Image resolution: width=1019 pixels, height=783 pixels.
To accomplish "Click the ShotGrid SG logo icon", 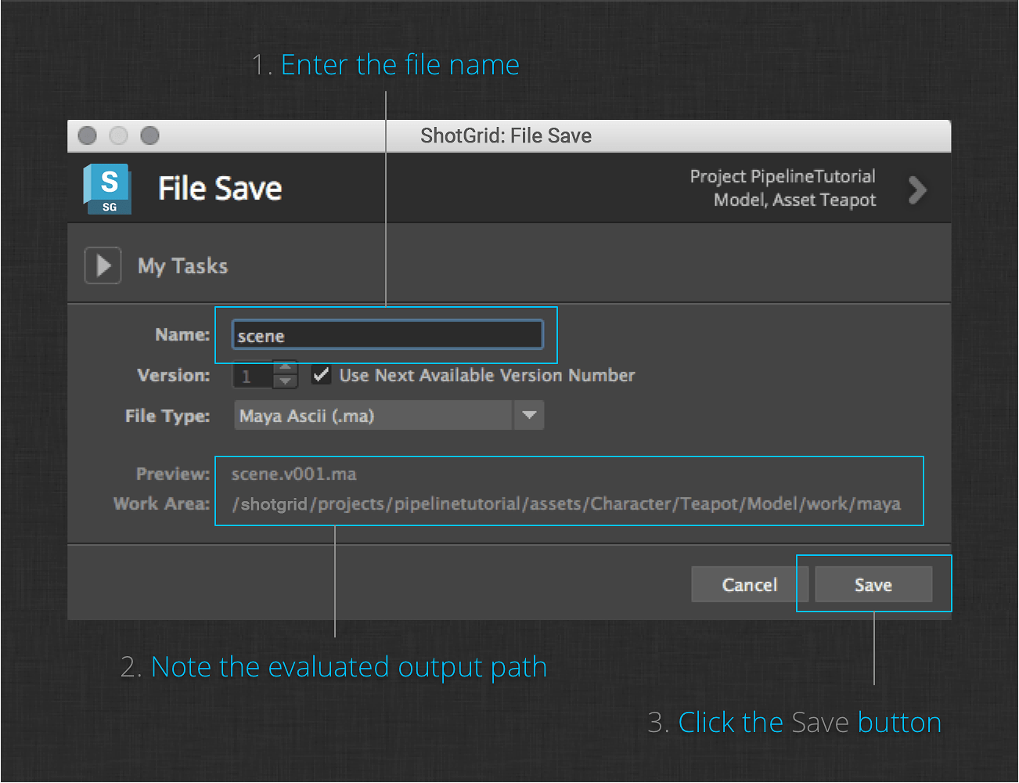I will click(x=108, y=189).
